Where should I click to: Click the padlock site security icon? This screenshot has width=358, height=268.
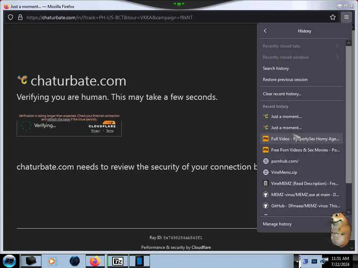pos(20,17)
